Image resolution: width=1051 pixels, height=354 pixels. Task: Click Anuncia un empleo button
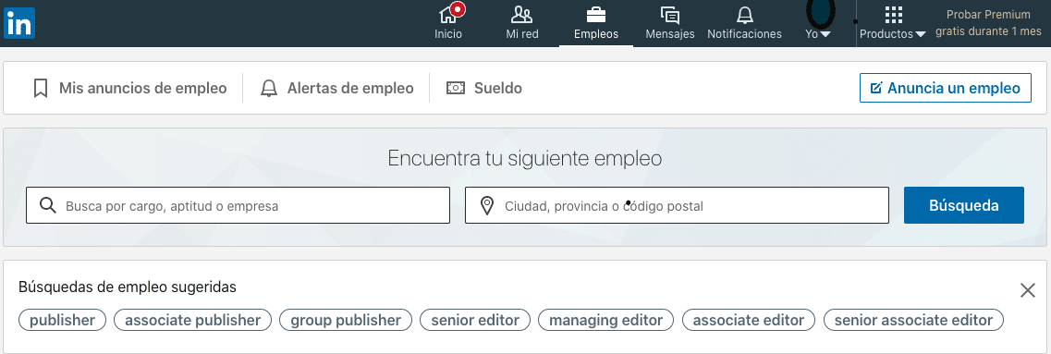pos(945,88)
